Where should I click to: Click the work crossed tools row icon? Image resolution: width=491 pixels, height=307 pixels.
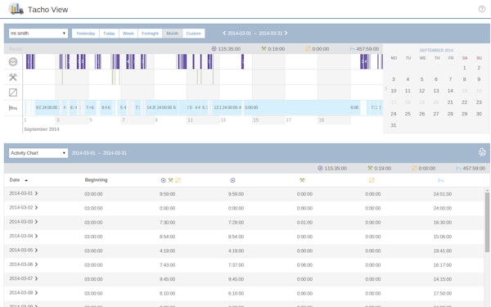[13, 77]
